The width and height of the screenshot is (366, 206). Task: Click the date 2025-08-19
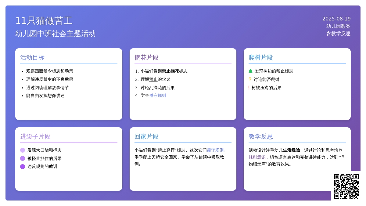coord(336,19)
